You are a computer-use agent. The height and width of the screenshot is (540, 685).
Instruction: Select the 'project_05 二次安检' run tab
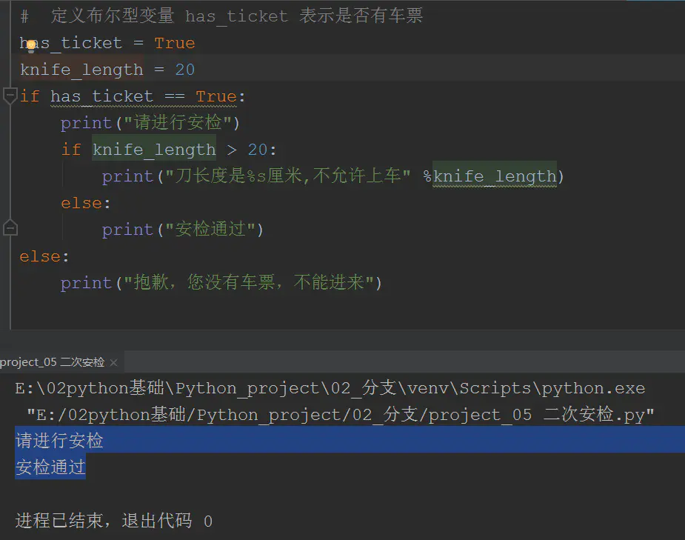coord(52,362)
